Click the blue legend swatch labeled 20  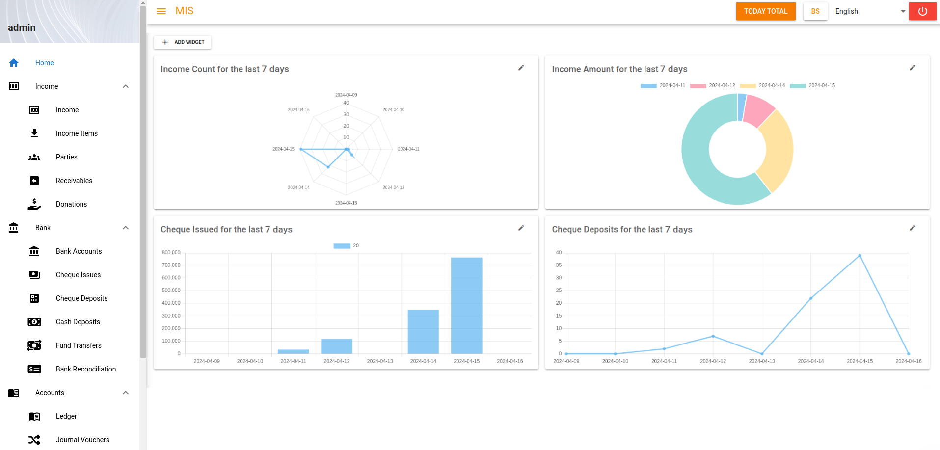pos(342,246)
